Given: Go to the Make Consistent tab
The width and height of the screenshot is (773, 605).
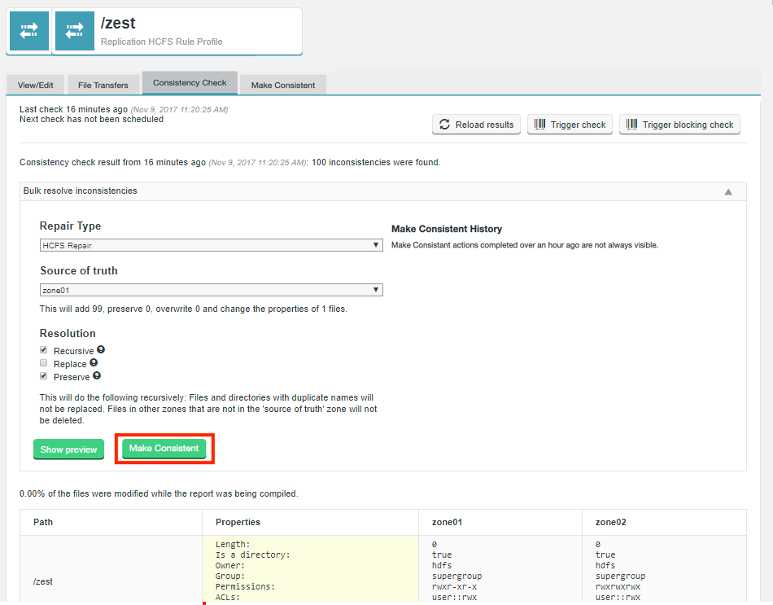Looking at the screenshot, I should [x=283, y=85].
